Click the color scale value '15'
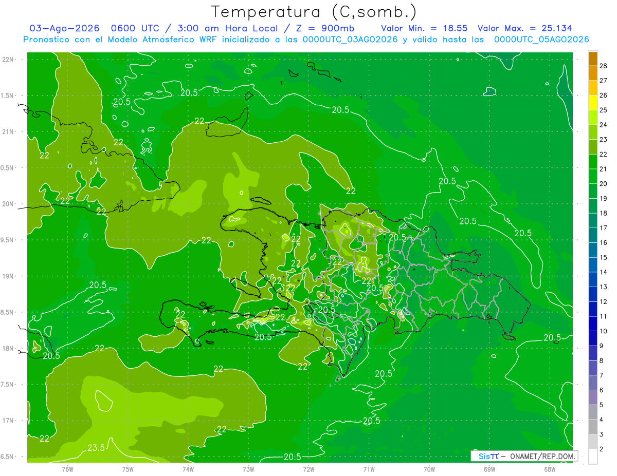The width and height of the screenshot is (617, 476). 604,257
